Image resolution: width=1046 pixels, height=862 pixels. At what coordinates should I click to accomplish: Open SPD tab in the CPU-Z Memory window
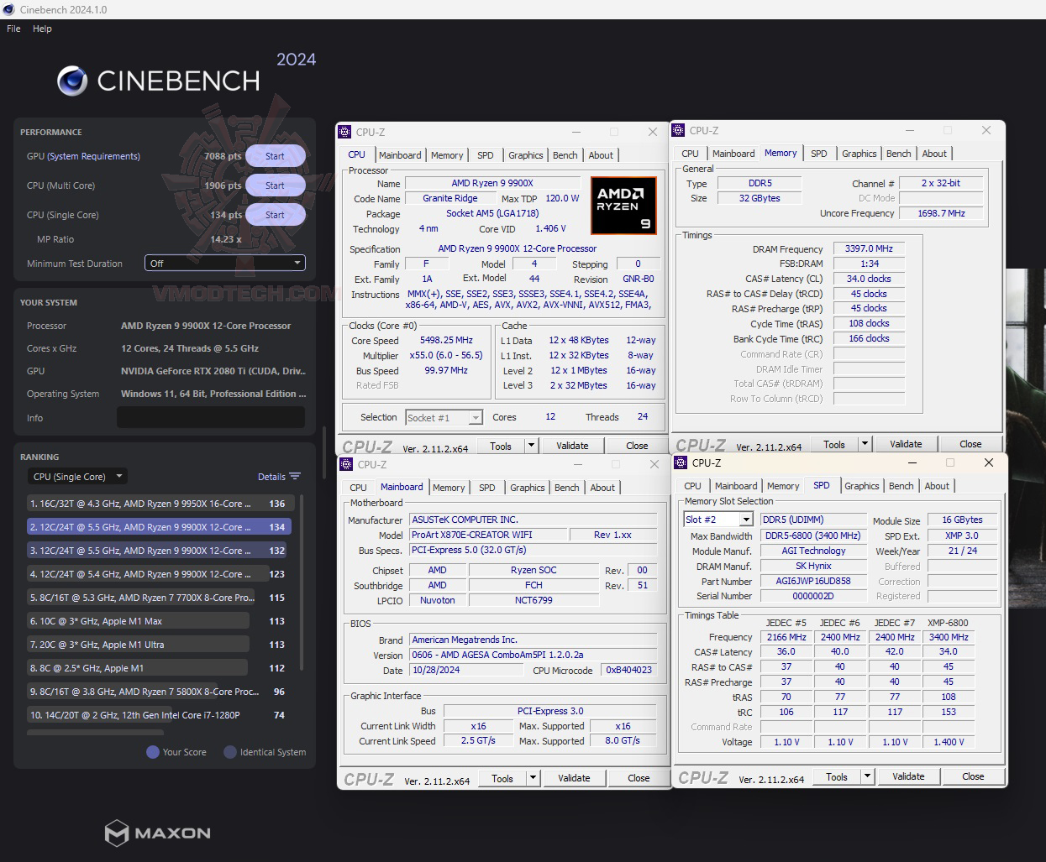(x=819, y=154)
